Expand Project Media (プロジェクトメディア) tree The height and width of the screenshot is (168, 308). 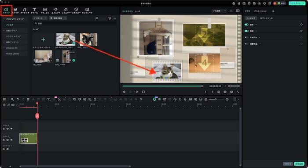(4, 19)
